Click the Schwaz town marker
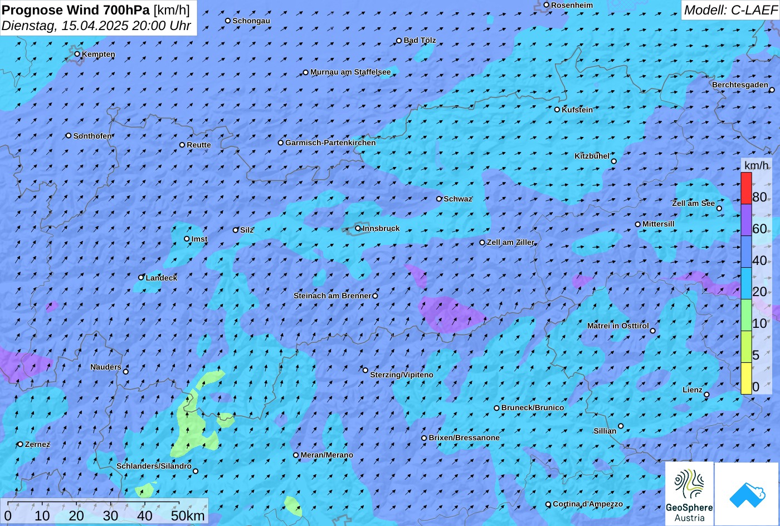Viewport: 780px width, 526px height. [439, 199]
